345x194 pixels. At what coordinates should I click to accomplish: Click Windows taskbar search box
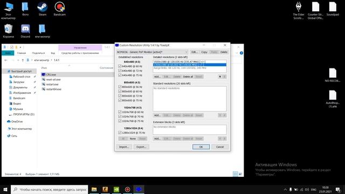[x=50, y=189]
